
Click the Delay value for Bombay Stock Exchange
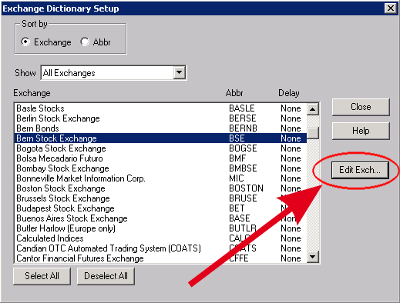291,168
